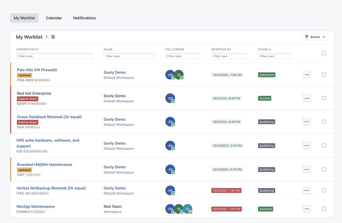Sort by the Opportunity column header

[x=28, y=49]
